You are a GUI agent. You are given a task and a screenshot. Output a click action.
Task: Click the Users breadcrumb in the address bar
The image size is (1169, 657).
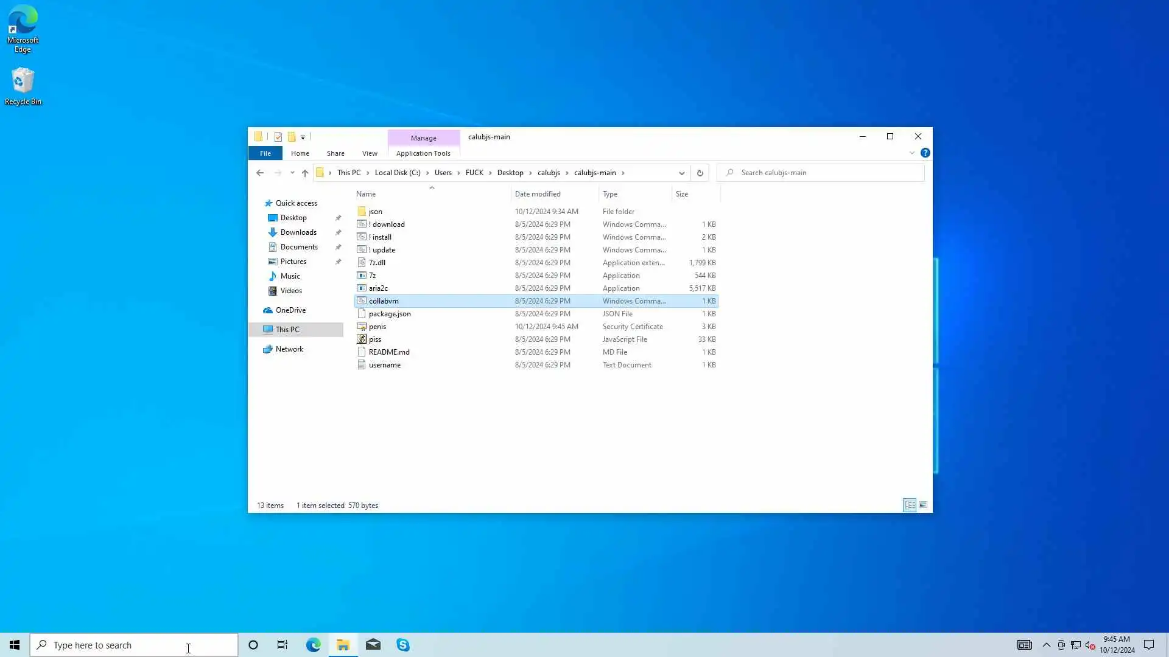tap(443, 173)
